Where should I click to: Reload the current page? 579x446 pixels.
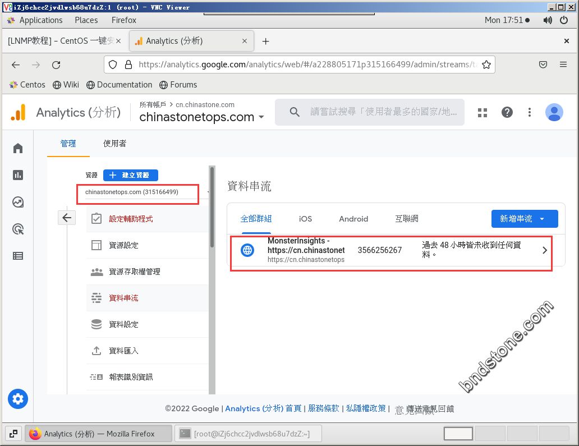pyautogui.click(x=56, y=65)
